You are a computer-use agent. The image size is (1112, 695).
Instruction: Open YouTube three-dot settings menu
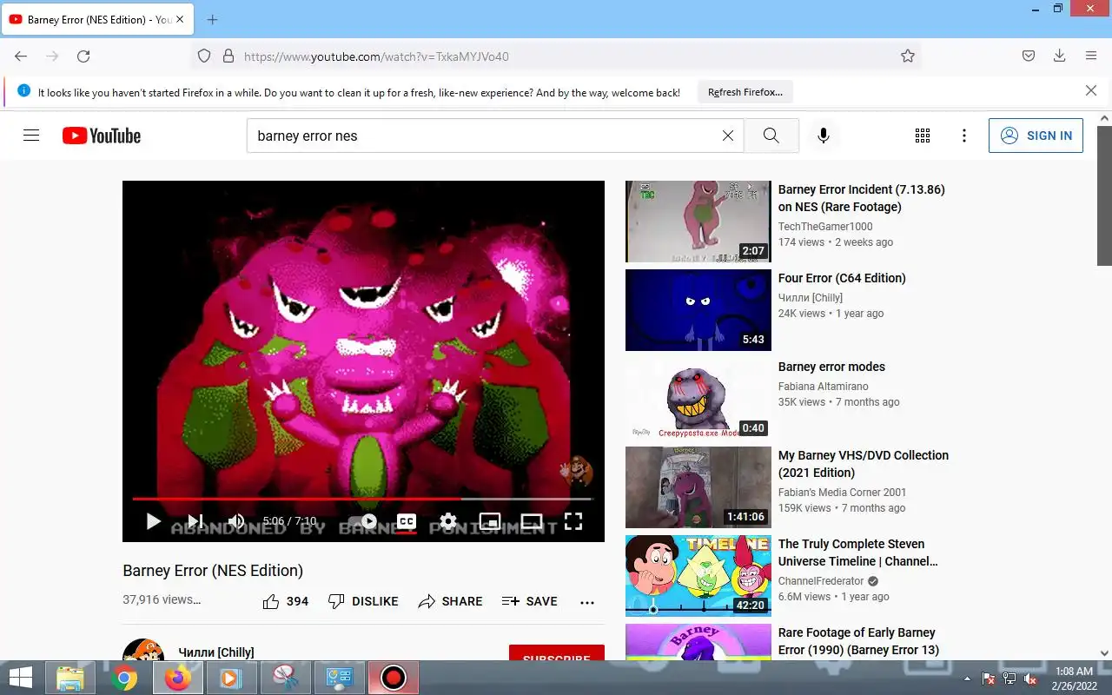click(x=964, y=136)
